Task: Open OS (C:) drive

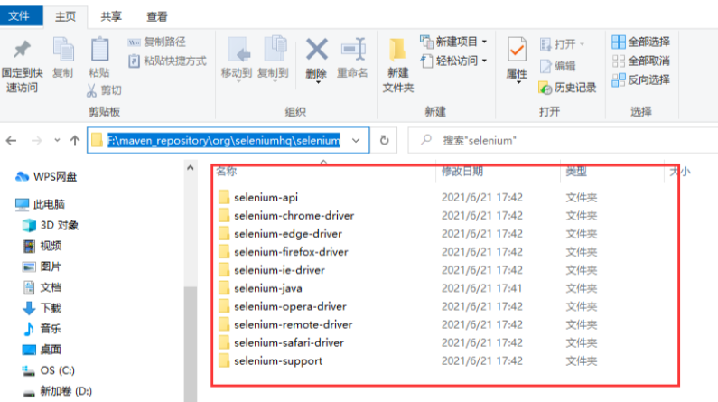Action: tap(49, 370)
